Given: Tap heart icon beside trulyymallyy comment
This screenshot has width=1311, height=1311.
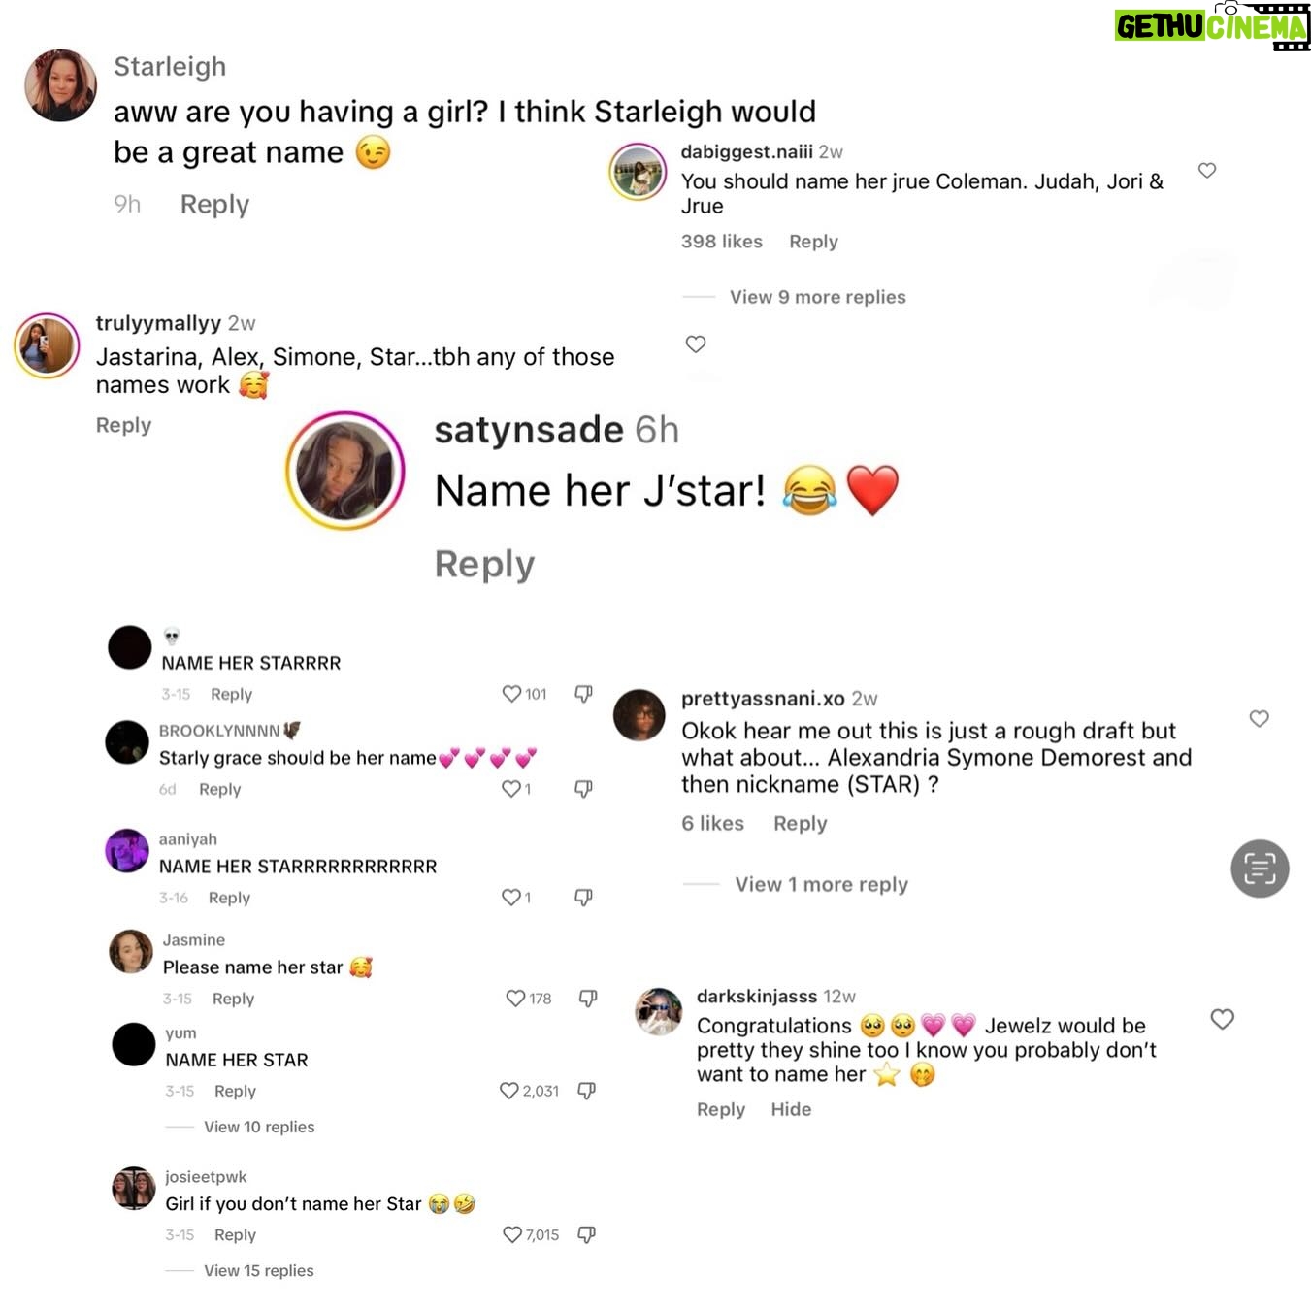Looking at the screenshot, I should 696,344.
